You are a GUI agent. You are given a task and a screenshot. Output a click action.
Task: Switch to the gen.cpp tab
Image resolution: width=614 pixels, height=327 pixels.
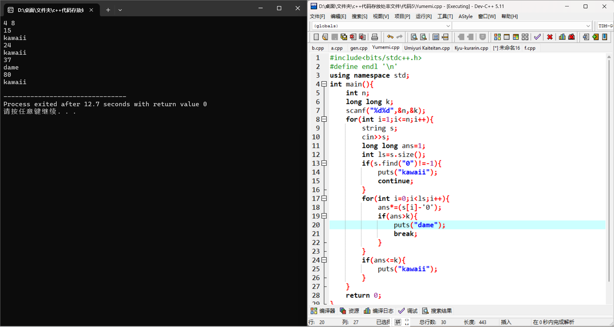pyautogui.click(x=359, y=48)
